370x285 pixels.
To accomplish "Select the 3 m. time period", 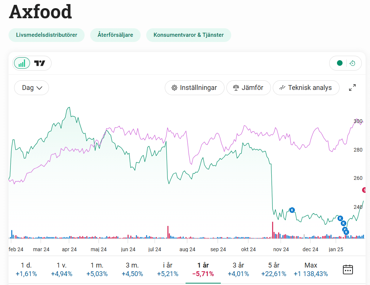I will (x=132, y=269).
